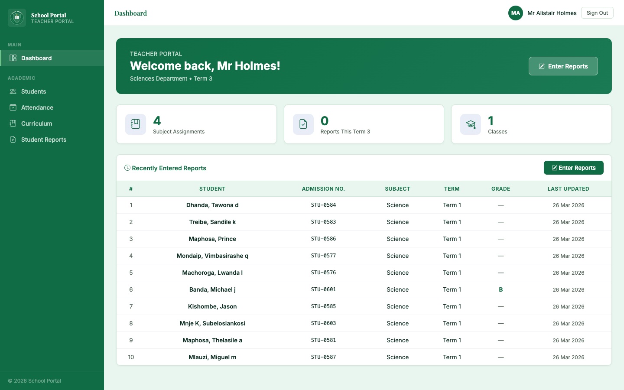Click the Curriculum book icon
The image size is (624, 390).
13,123
